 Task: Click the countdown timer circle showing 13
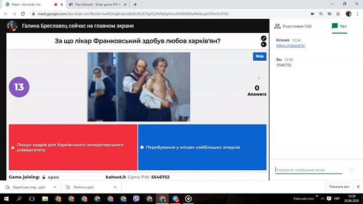[x=19, y=87]
